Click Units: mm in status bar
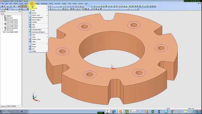 click(x=191, y=109)
